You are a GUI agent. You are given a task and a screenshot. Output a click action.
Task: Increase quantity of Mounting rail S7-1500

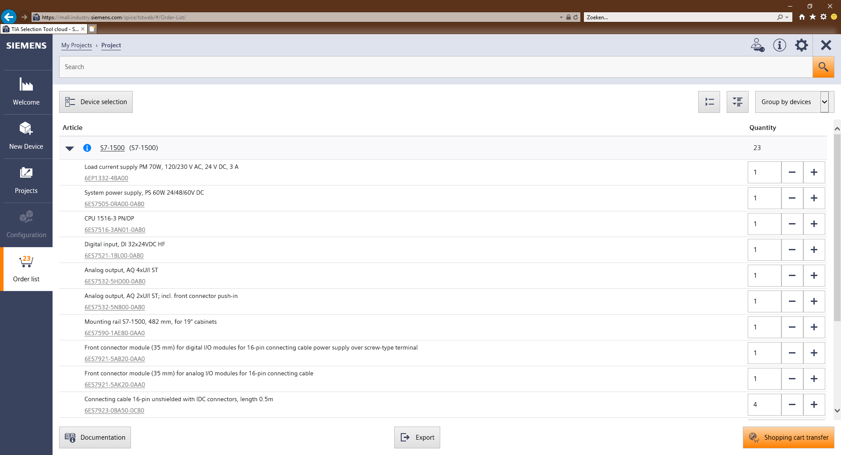click(814, 327)
